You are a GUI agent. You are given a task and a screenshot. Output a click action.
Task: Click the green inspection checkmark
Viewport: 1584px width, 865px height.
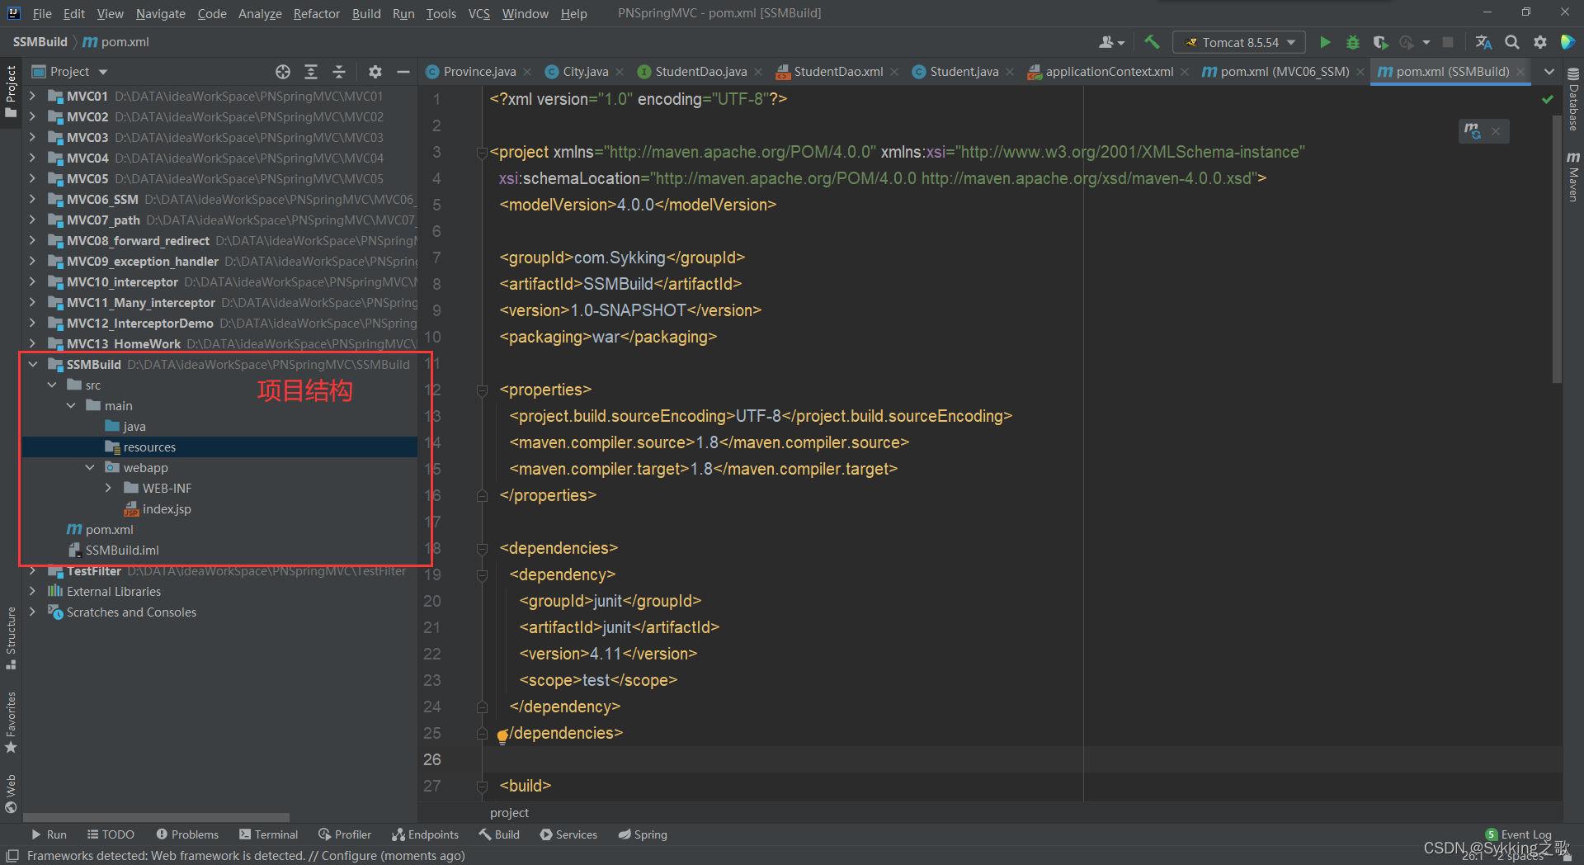[x=1548, y=99]
